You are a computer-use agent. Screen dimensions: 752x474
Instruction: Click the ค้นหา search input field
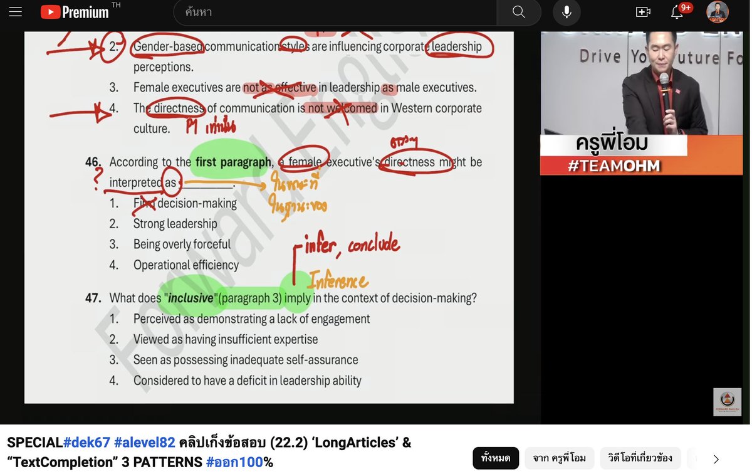coord(335,12)
